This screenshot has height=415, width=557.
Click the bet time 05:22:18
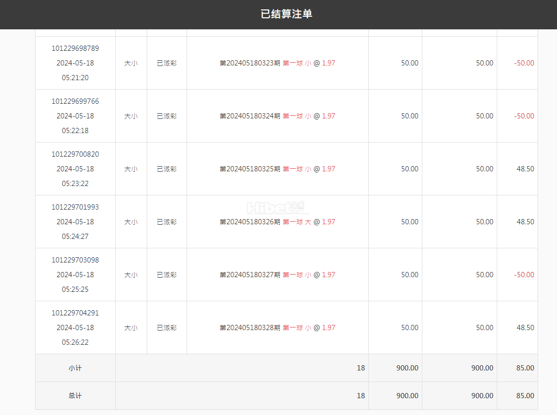point(75,130)
